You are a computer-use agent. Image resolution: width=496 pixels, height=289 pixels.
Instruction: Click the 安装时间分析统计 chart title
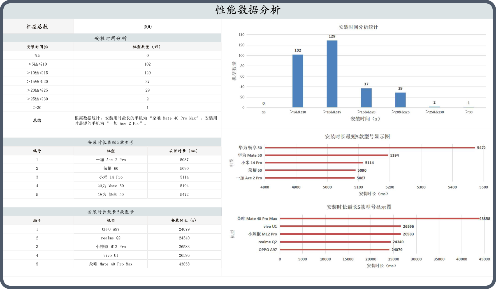click(x=358, y=27)
